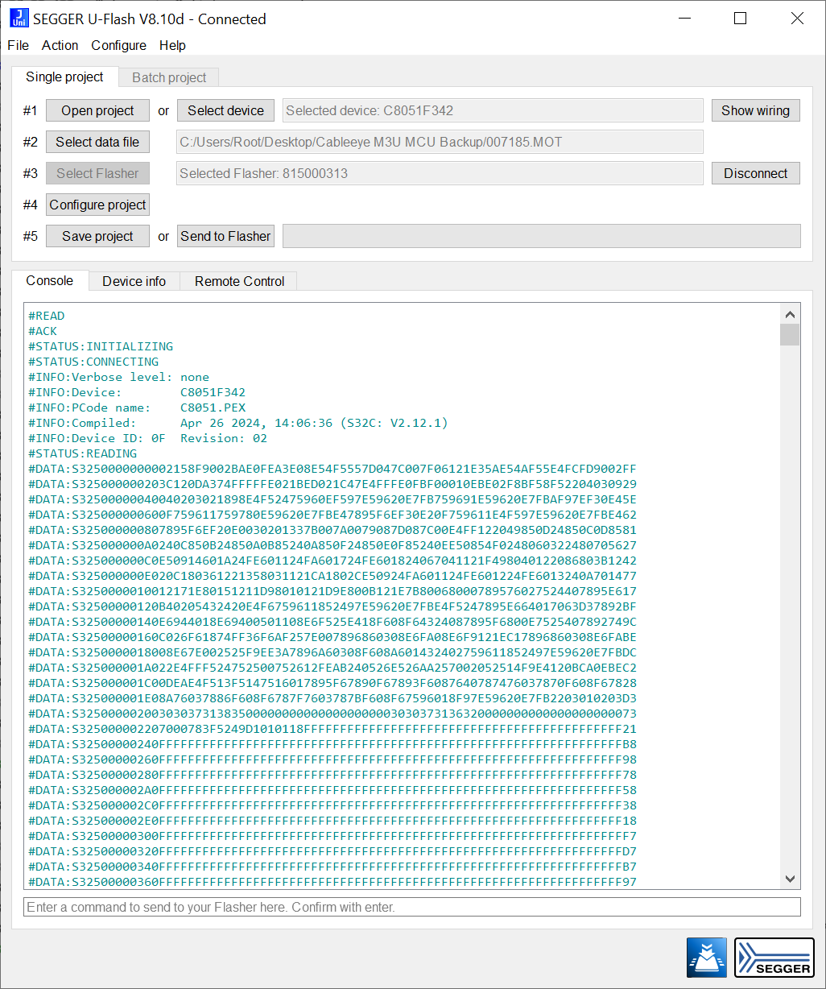The height and width of the screenshot is (989, 826).
Task: Click the Save project button
Action: click(x=97, y=236)
